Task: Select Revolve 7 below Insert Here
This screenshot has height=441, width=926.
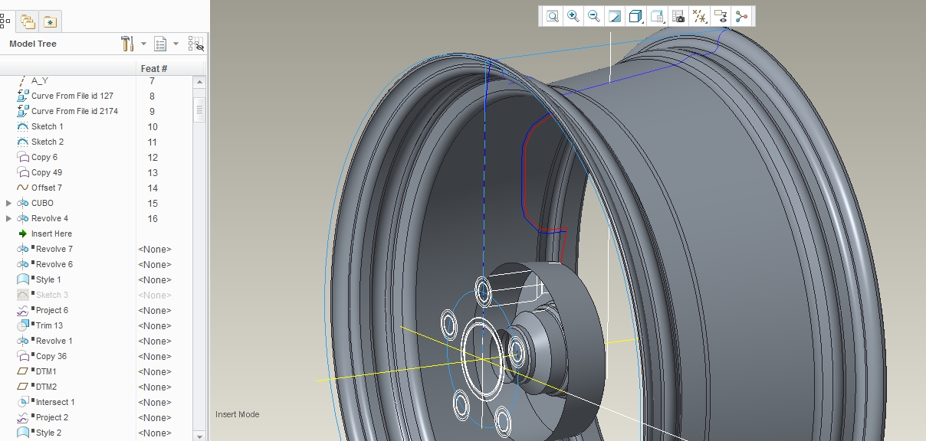Action: click(54, 249)
